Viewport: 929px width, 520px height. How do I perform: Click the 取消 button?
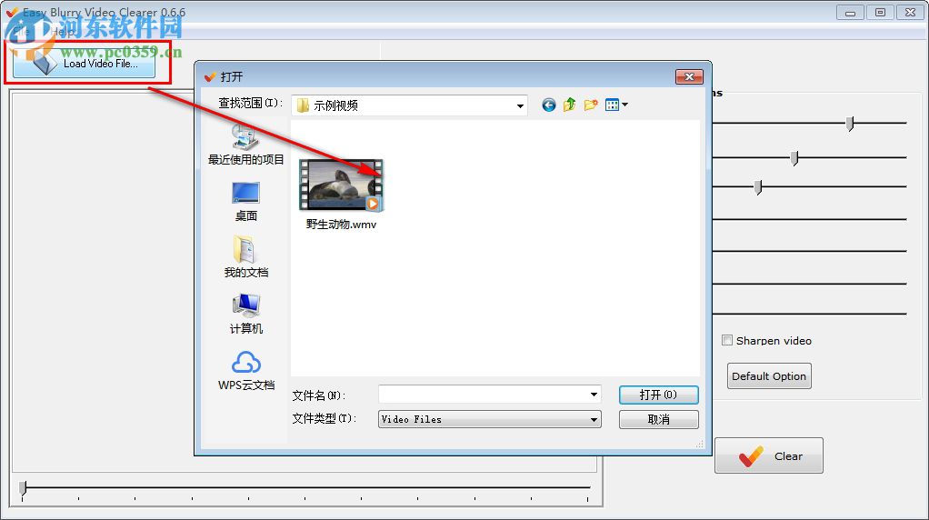[658, 419]
